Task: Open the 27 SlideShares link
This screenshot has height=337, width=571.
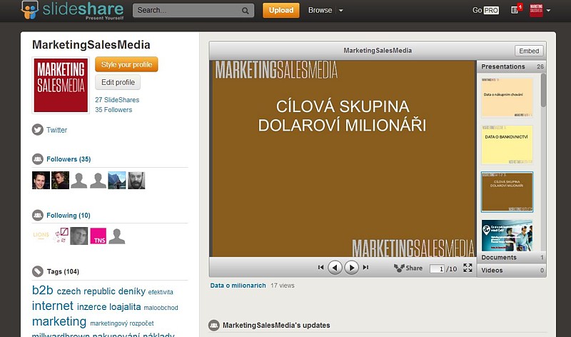Action: click(117, 100)
